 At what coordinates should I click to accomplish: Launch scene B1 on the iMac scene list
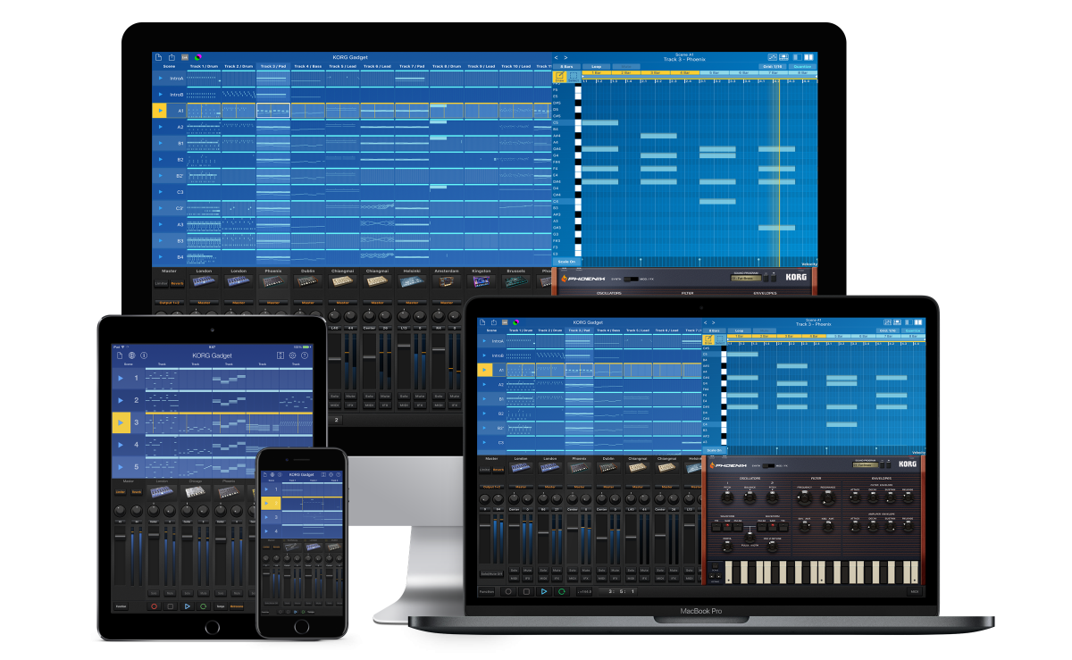pos(160,143)
